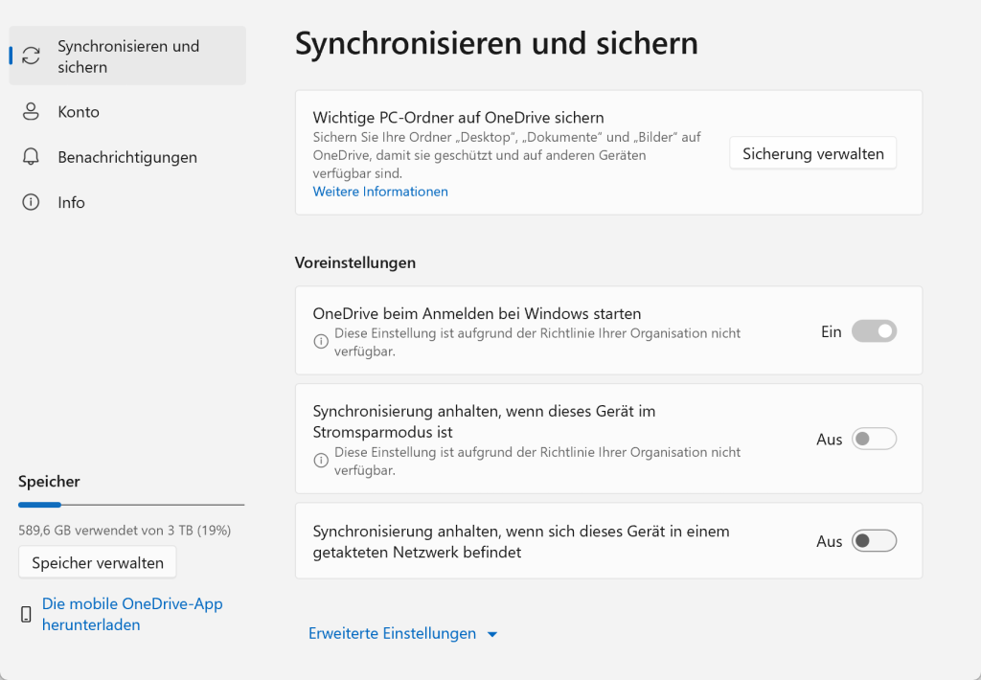The width and height of the screenshot is (981, 680).
Task: Click the Info circle icon in the sidebar
Action: coord(33,202)
